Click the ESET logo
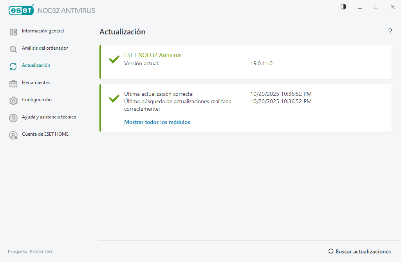 tap(21, 10)
